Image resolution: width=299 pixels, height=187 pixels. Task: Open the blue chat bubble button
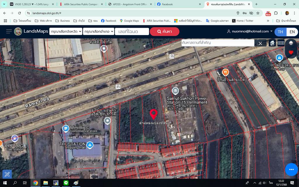[291, 169]
